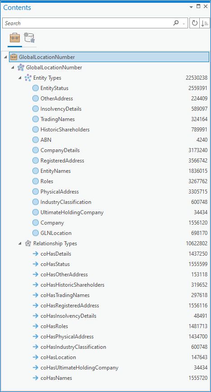Select the top GlobalLocationNumber investigation label

click(x=47, y=57)
